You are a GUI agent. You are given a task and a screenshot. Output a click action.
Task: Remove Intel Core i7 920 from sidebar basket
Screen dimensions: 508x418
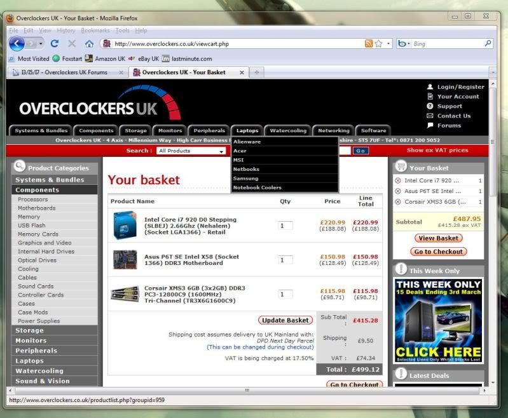tap(398, 180)
